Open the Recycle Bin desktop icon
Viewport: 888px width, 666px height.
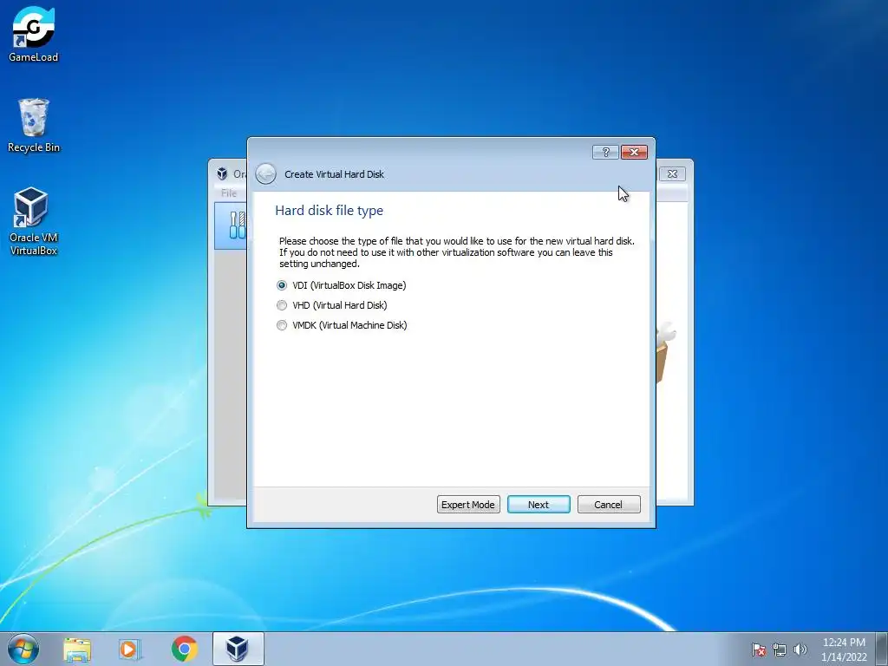tap(34, 125)
